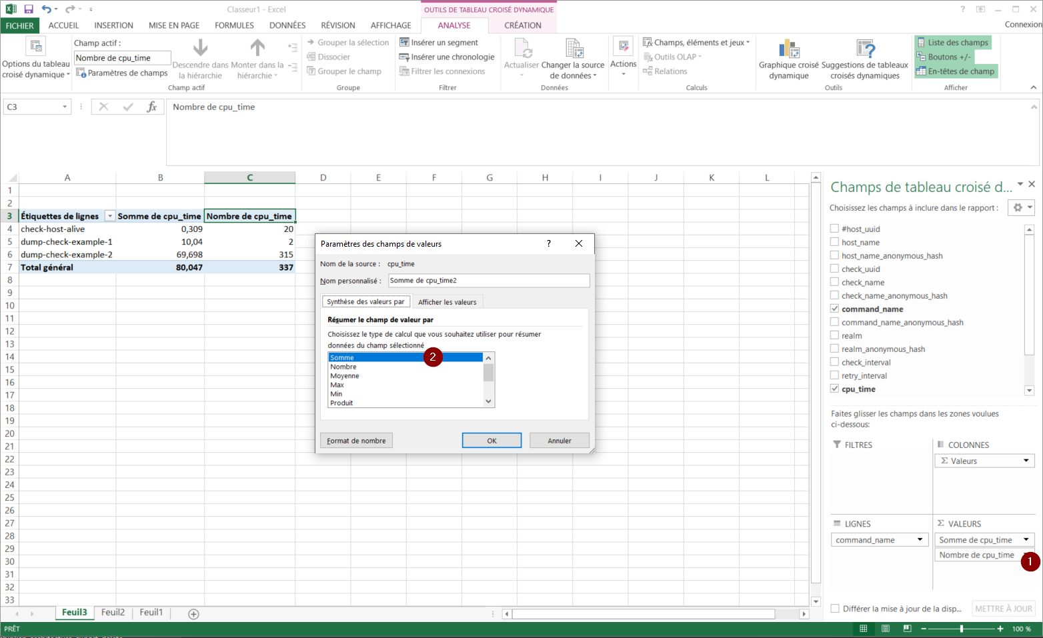
Task: Open Somme de cpu_time field dropdown
Action: [1026, 540]
